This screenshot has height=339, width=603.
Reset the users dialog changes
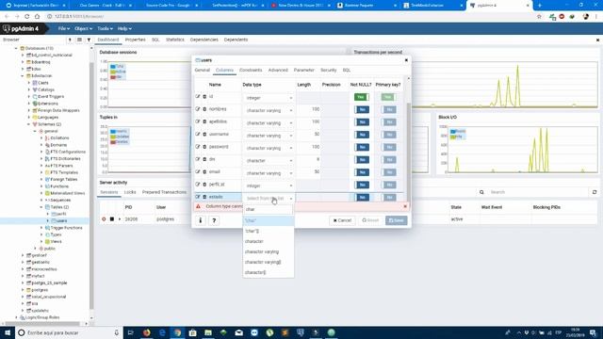(370, 220)
